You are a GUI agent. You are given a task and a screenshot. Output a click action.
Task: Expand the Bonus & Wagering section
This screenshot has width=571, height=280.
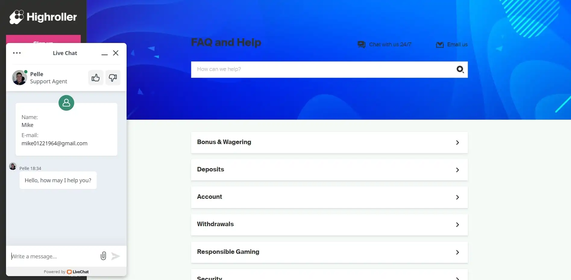[329, 142]
